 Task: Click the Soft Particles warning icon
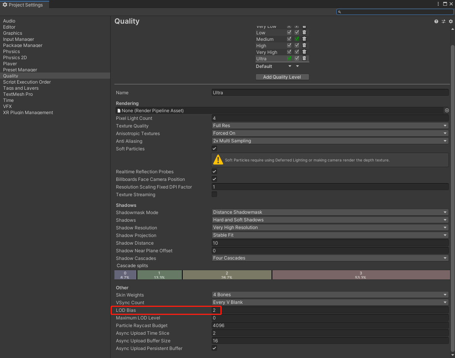click(218, 160)
